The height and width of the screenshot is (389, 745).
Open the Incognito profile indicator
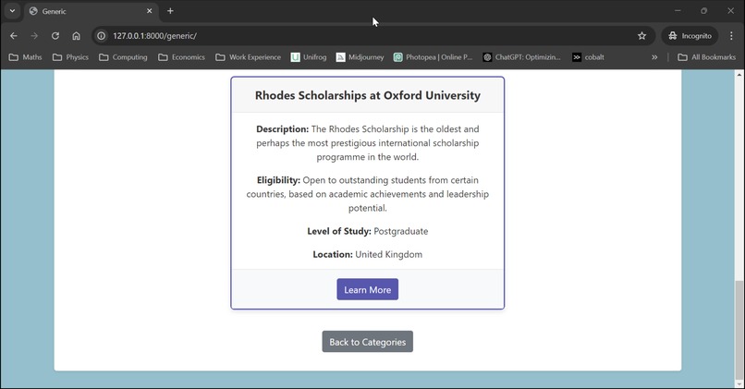click(x=690, y=36)
